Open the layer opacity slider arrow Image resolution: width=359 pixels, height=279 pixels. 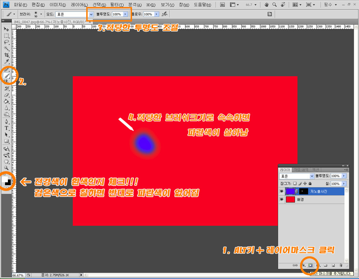pyautogui.click(x=344, y=176)
